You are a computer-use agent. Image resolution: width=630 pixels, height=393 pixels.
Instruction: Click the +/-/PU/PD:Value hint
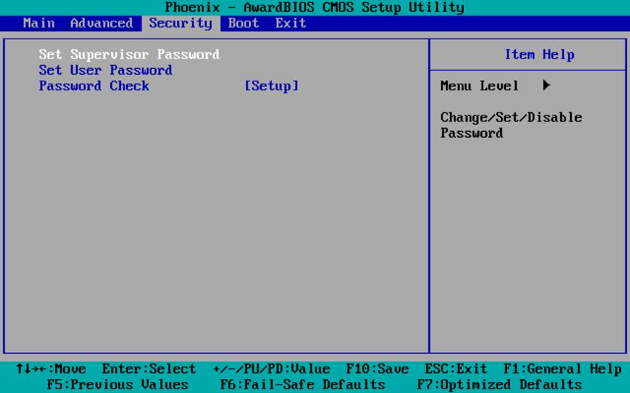[x=271, y=369]
